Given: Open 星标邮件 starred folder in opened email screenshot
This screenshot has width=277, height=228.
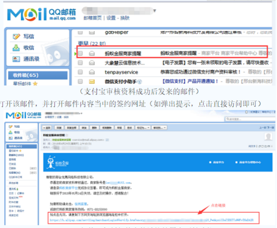Looking at the screenshot, I should [x=14, y=151].
